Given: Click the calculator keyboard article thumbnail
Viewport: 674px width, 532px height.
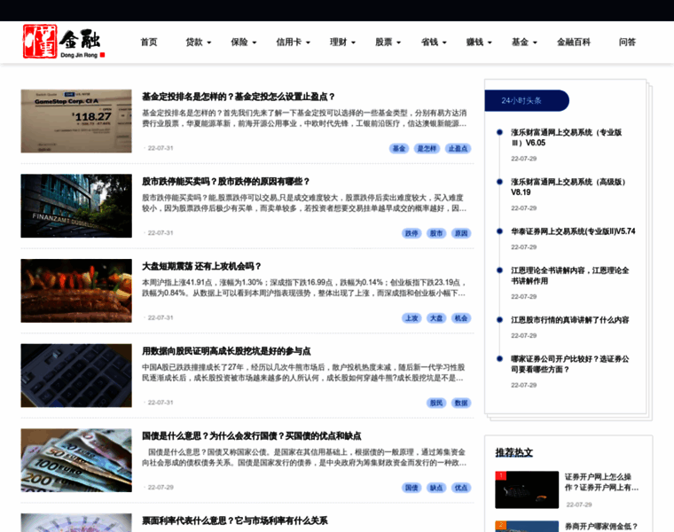Looking at the screenshot, I should 76,375.
